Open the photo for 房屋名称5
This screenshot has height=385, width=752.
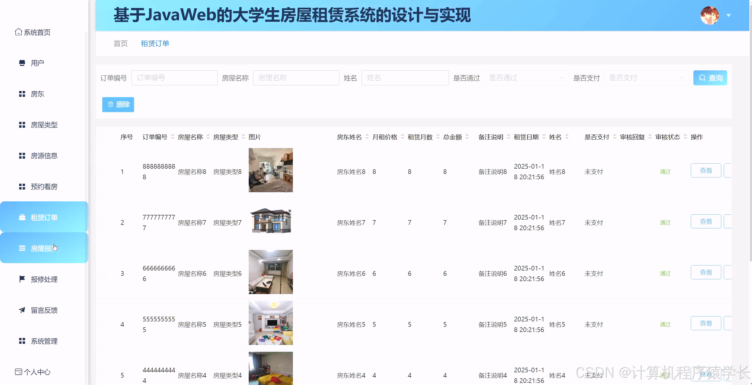271,323
